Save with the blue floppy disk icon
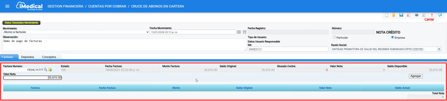Viewport: 447px width, 101px height. click(401, 15)
